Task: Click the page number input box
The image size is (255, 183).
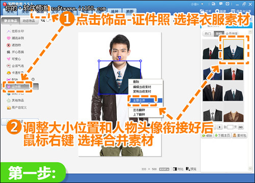Action: pyautogui.click(x=231, y=127)
